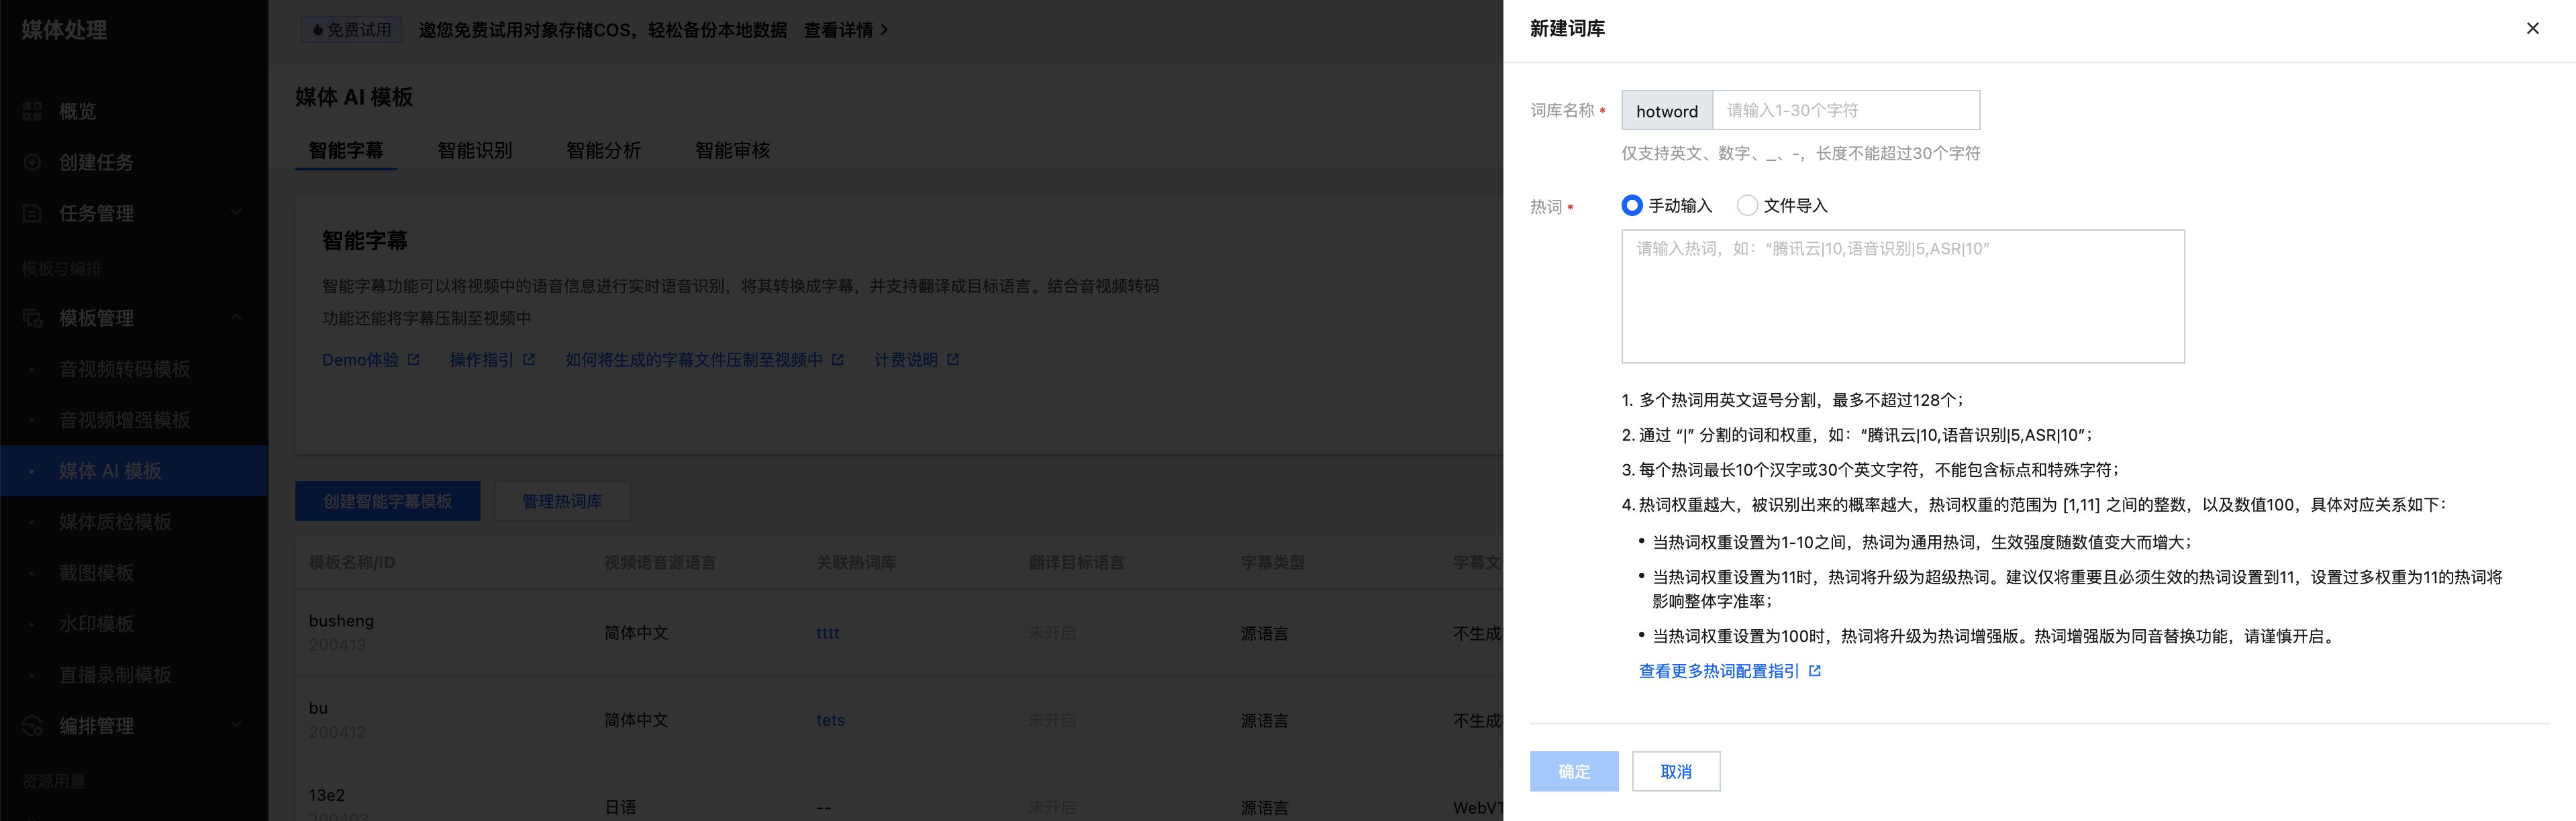
Task: Open 音视频增强模板 item
Action: coord(124,419)
